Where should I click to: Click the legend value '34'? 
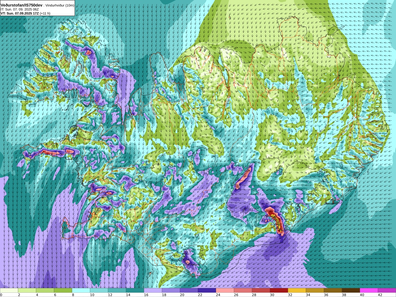[x=308, y=295]
